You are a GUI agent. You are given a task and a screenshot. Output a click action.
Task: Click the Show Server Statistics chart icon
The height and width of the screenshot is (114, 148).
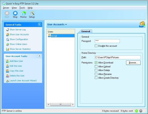(x=8, y=49)
